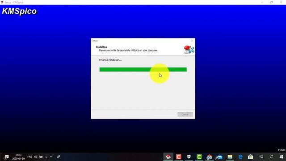The height and width of the screenshot is (161, 286).
Task: Open Task View in the taskbar
Action: point(261,157)
